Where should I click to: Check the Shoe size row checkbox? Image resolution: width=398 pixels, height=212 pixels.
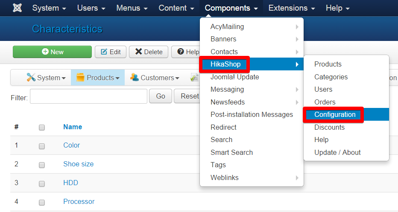42,165
